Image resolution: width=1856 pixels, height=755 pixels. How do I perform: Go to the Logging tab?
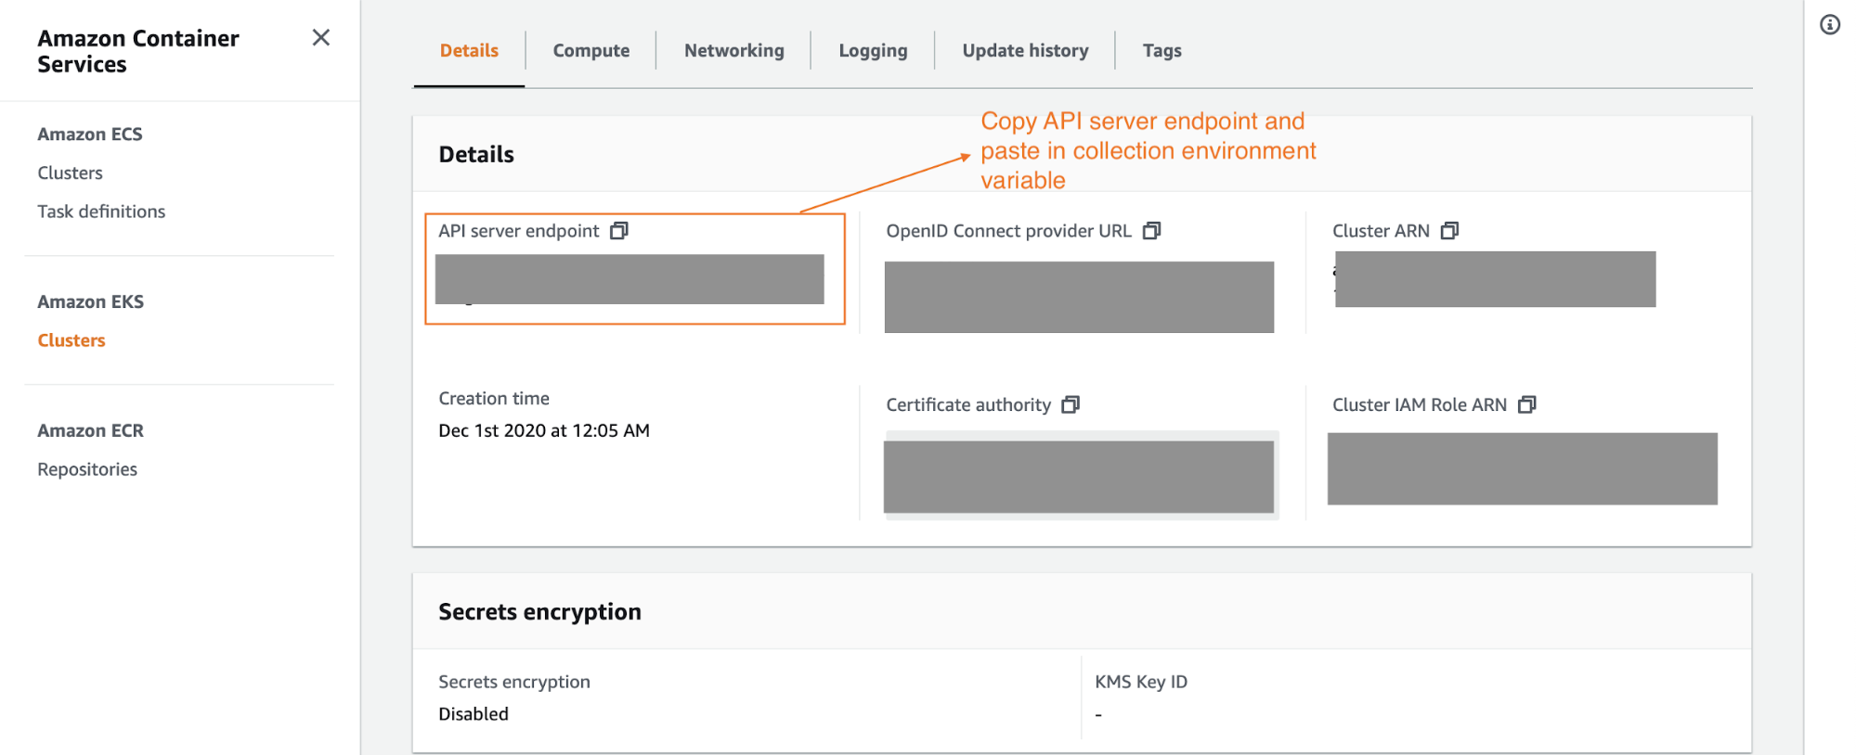pos(874,51)
